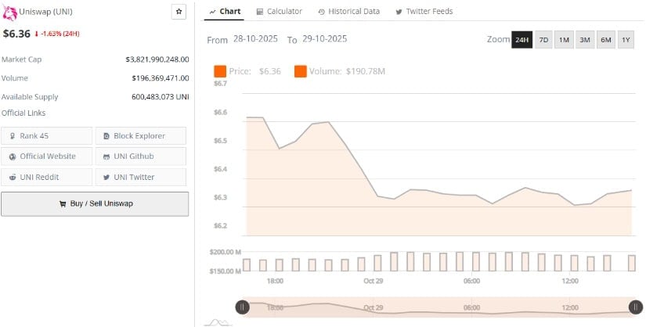The height and width of the screenshot is (327, 646).
Task: Open the Twitter Feeds tab
Action: click(424, 12)
